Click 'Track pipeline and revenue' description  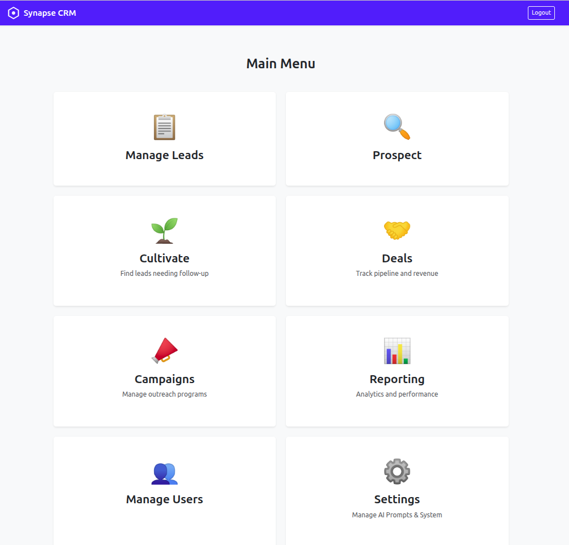point(397,274)
